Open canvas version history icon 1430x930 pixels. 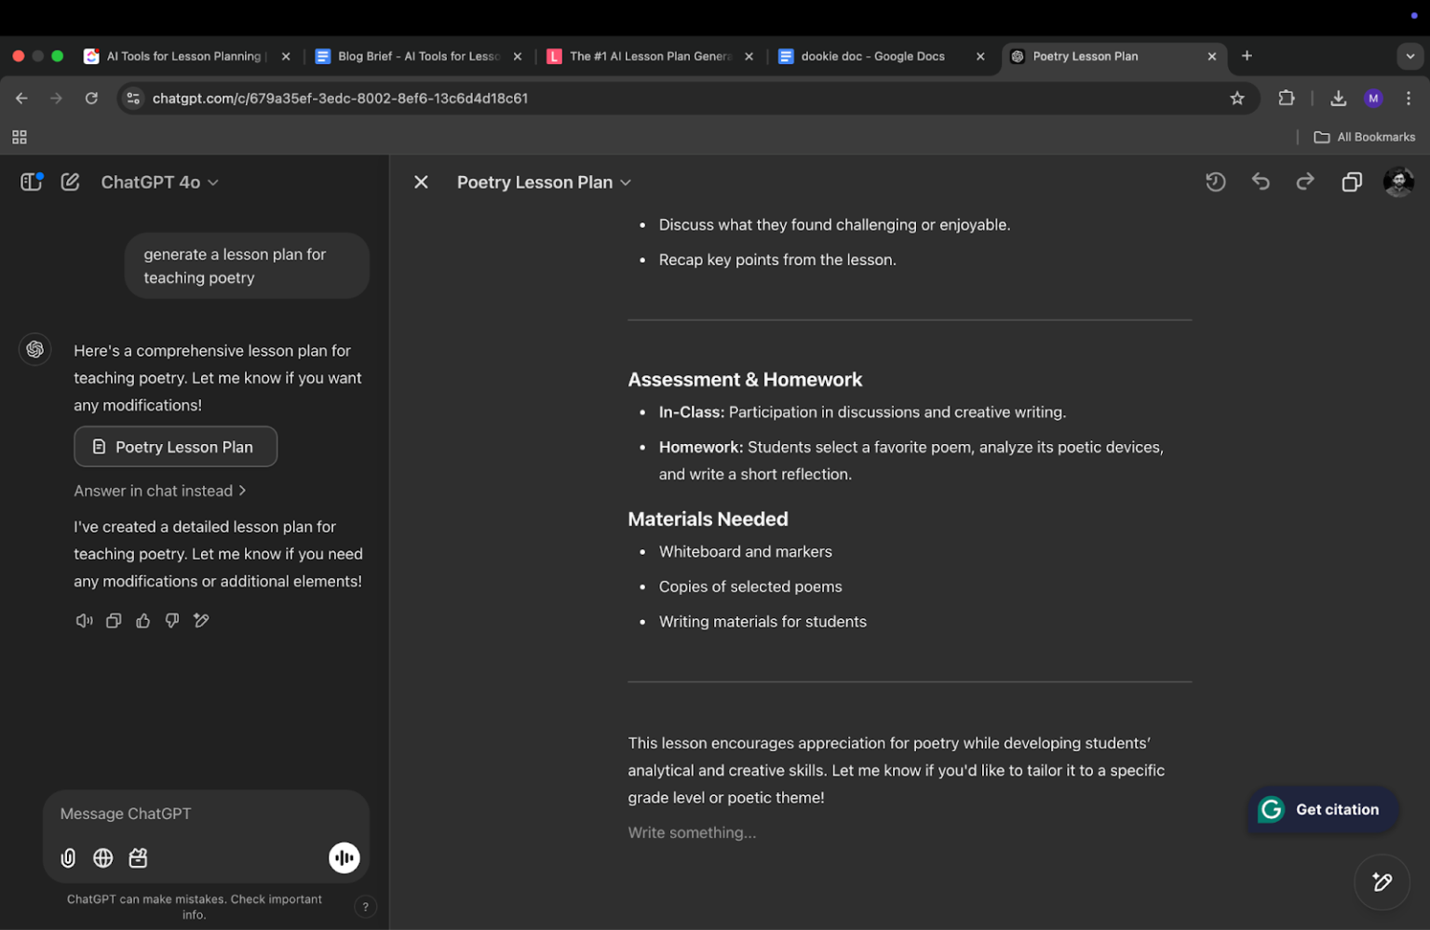pyautogui.click(x=1216, y=182)
